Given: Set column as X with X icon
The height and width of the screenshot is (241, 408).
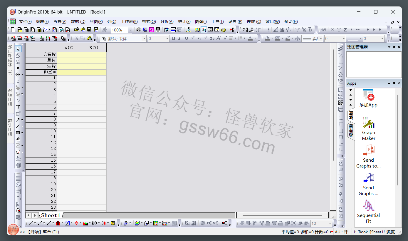Looking at the screenshot, I should [x=333, y=30].
